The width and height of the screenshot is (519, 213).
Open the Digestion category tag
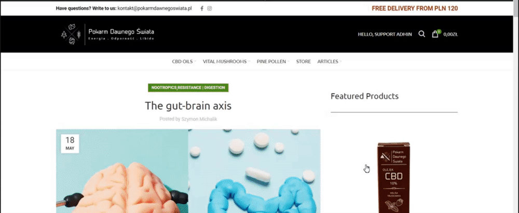point(214,88)
